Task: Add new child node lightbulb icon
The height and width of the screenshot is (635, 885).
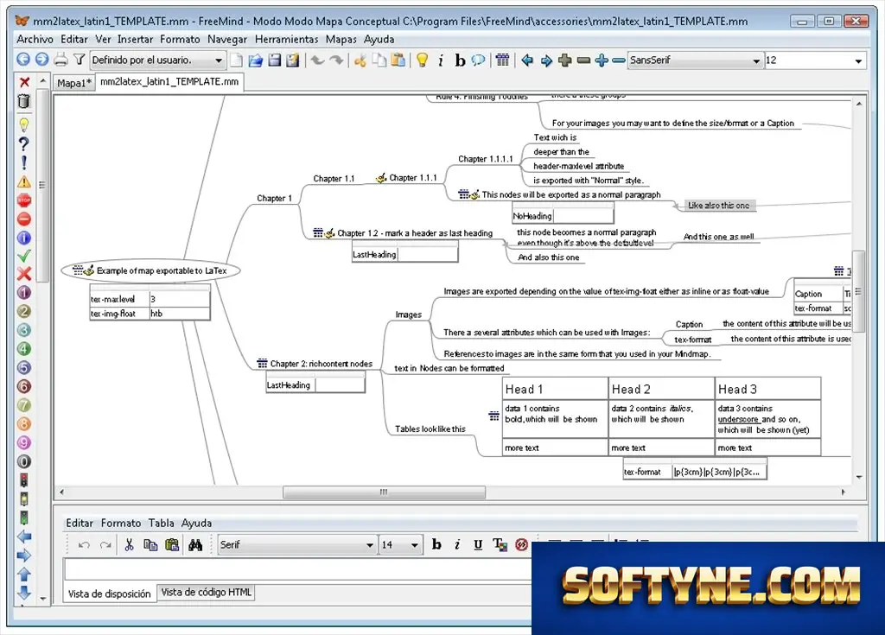Action: coord(422,60)
